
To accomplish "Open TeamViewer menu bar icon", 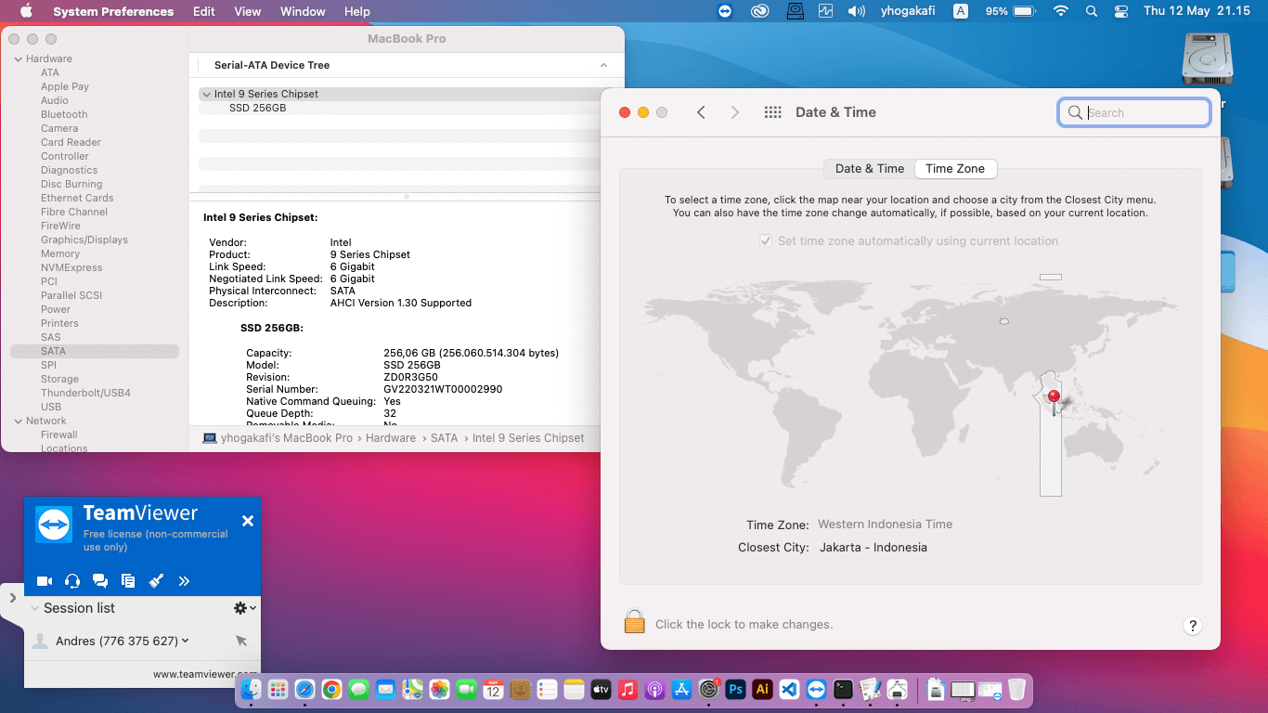I will [726, 11].
